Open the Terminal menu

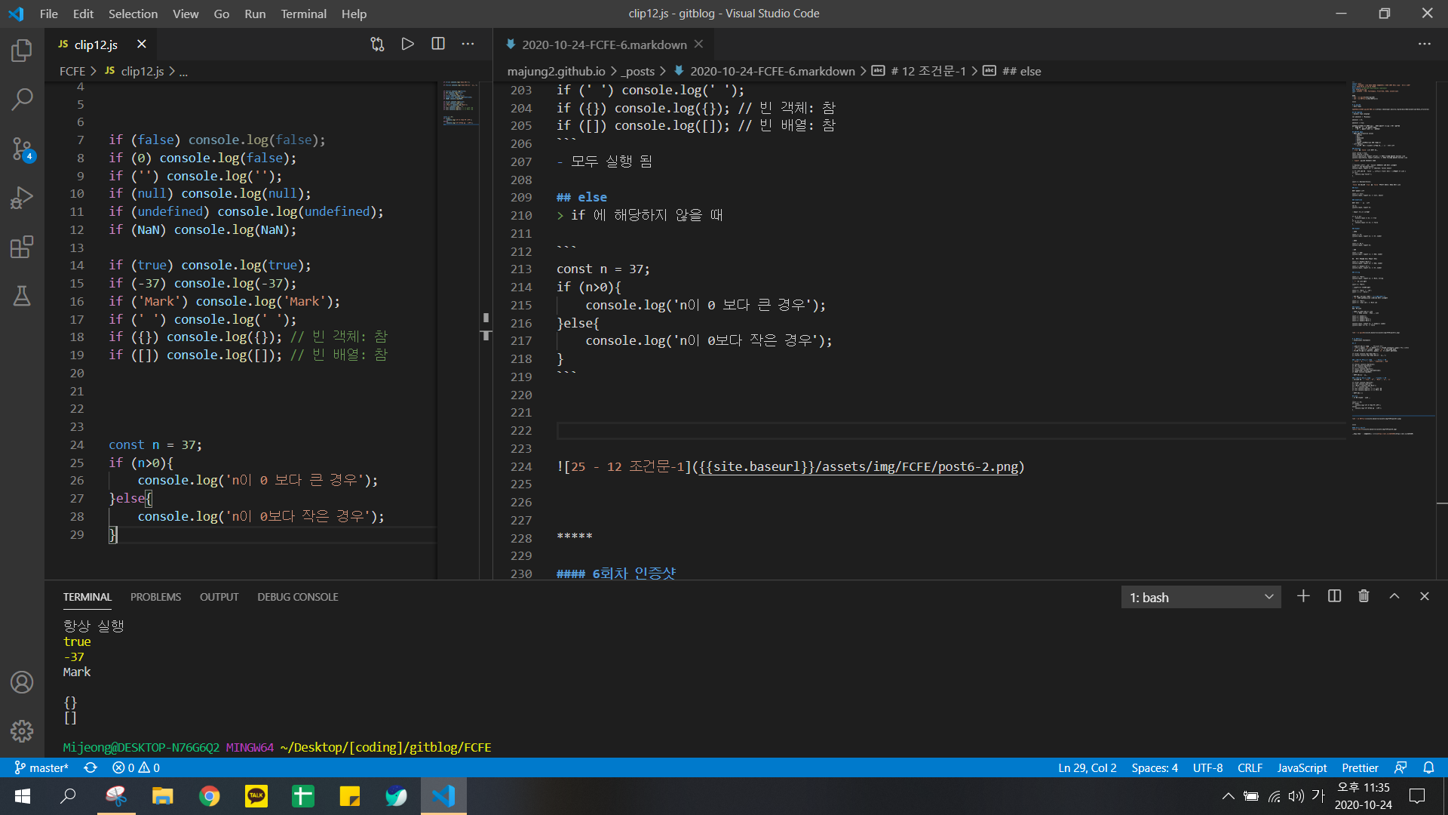(x=303, y=14)
